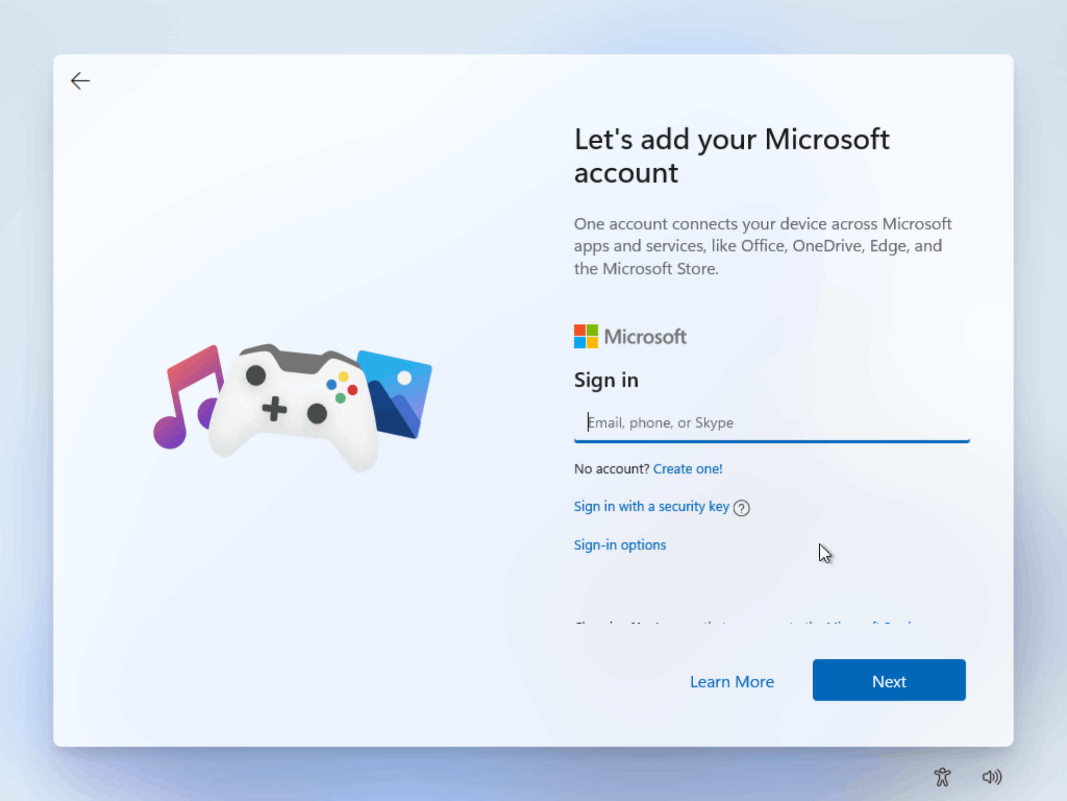Screen dimensions: 1067x801
Task: Select the email input field
Action: coord(771,422)
